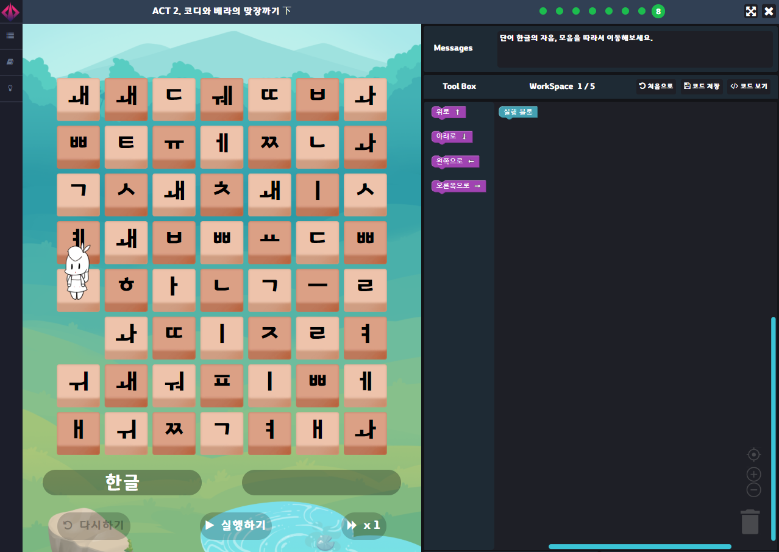Click the white character sprite
The image size is (779, 552).
click(77, 271)
